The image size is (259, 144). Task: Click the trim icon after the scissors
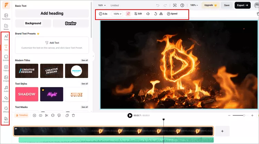coord(53,115)
